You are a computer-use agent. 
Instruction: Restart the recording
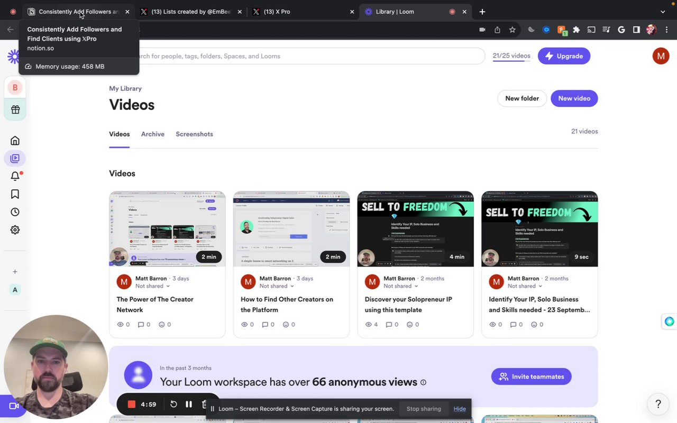click(173, 404)
